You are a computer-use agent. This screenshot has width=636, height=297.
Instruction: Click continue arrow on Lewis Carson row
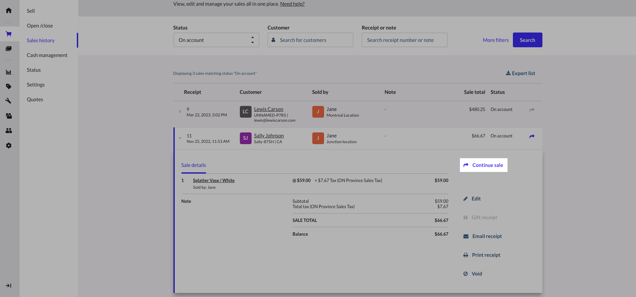532,110
